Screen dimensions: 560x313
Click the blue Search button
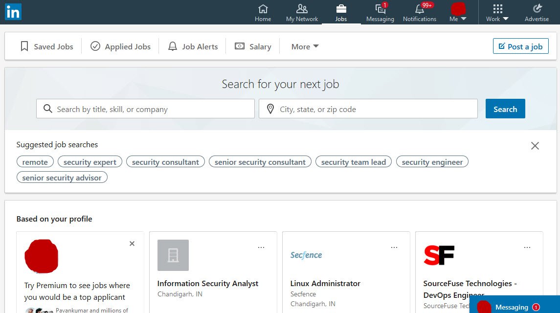click(505, 109)
